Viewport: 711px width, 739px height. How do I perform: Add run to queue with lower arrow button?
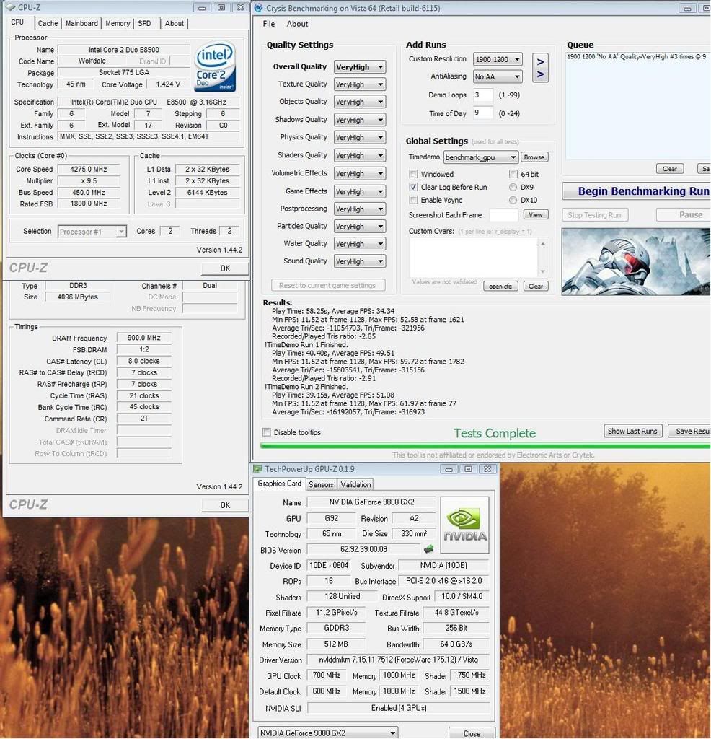540,74
